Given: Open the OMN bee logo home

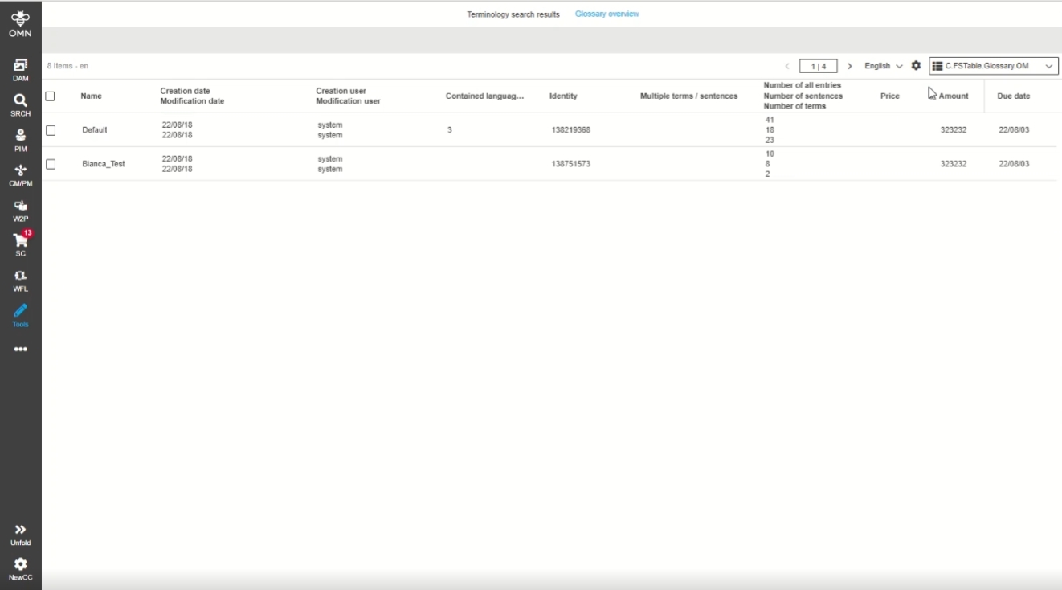Looking at the screenshot, I should point(20,24).
